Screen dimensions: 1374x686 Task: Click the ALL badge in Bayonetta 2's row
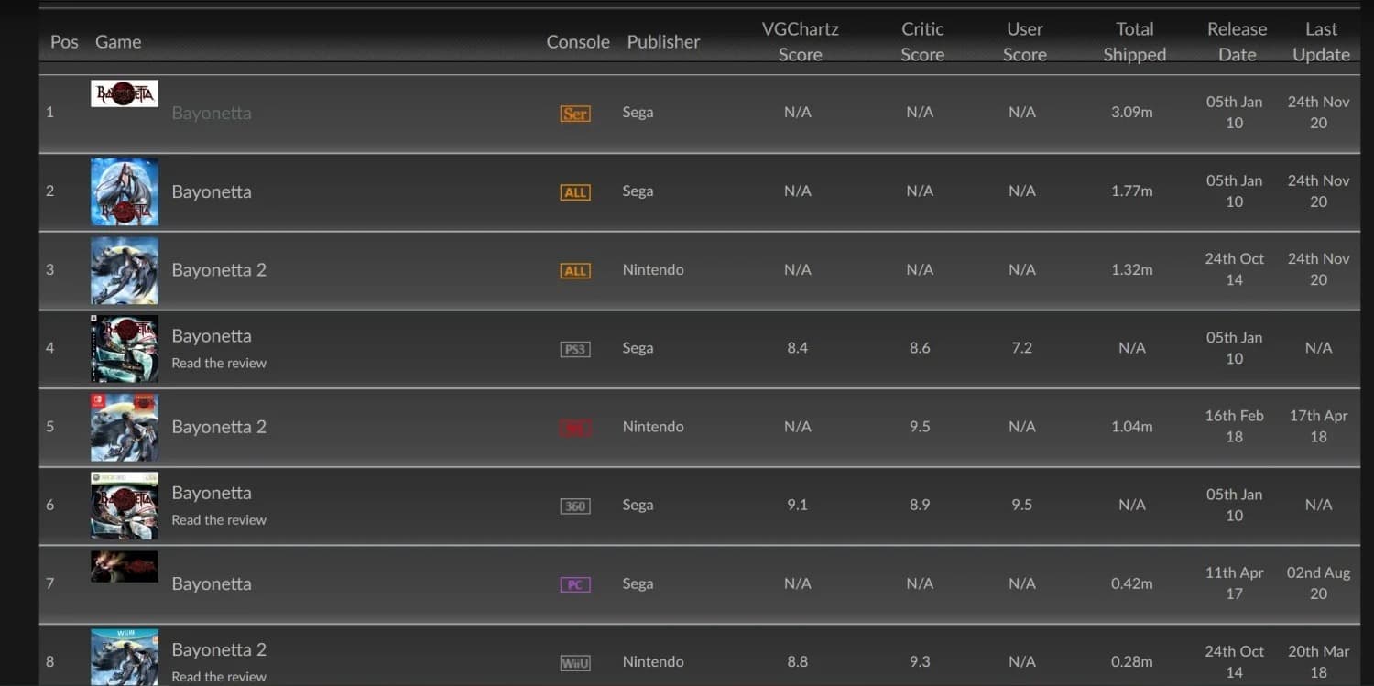(x=575, y=270)
